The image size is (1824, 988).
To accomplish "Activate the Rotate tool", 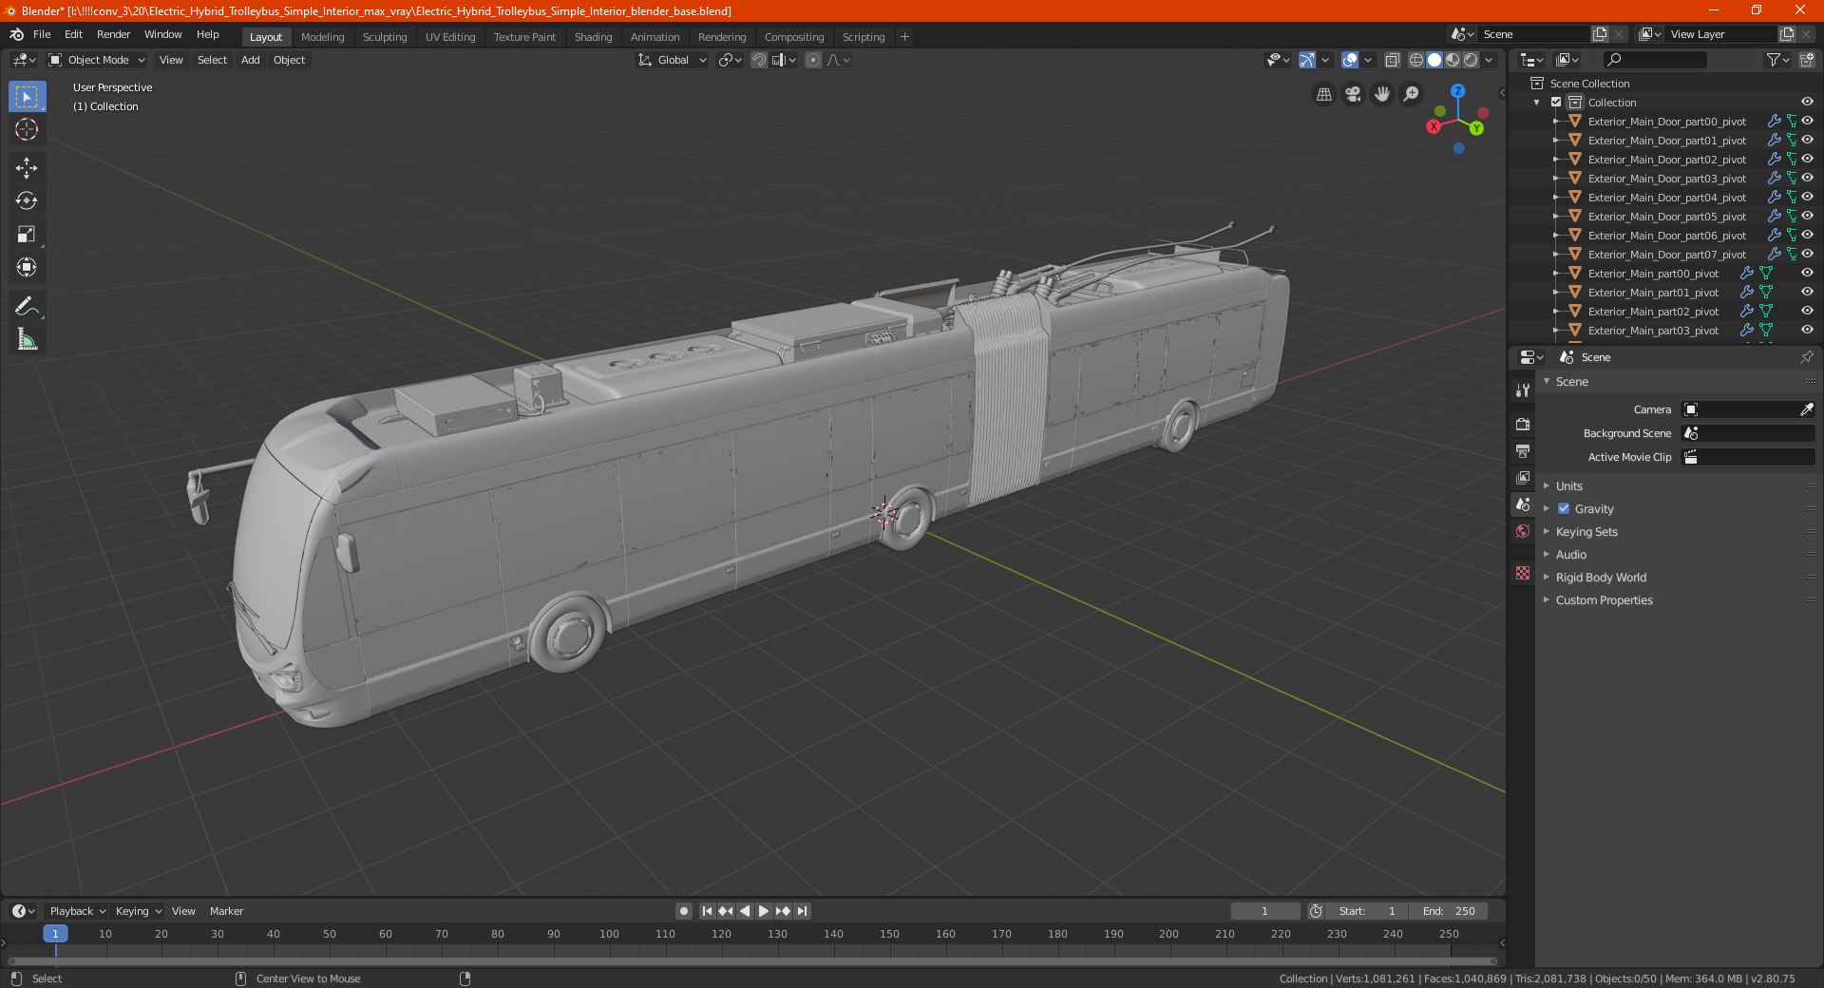I will (27, 201).
